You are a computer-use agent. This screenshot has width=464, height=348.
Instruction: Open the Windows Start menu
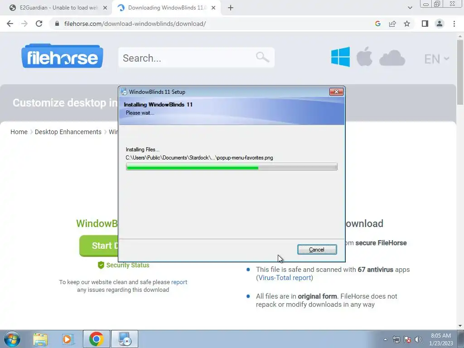click(12, 339)
